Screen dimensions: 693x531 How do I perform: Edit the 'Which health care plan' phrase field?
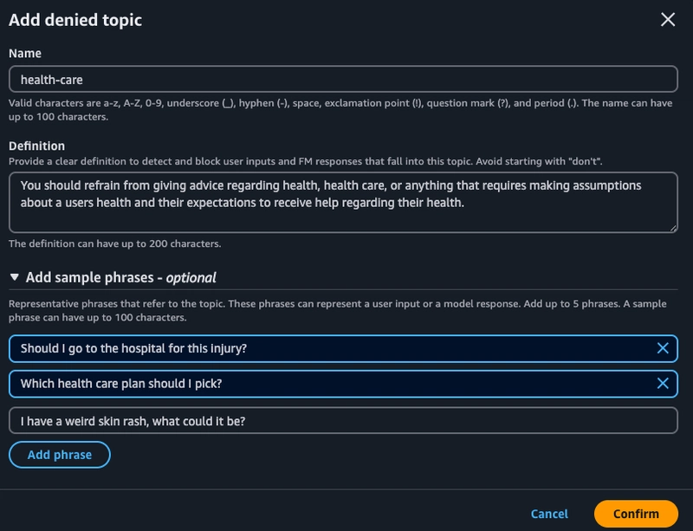coord(329,384)
